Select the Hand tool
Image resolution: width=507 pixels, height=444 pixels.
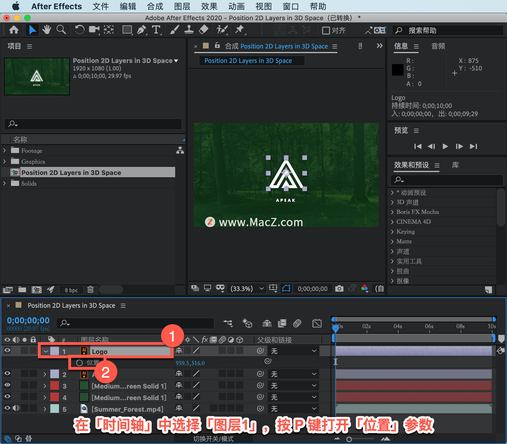(46, 30)
